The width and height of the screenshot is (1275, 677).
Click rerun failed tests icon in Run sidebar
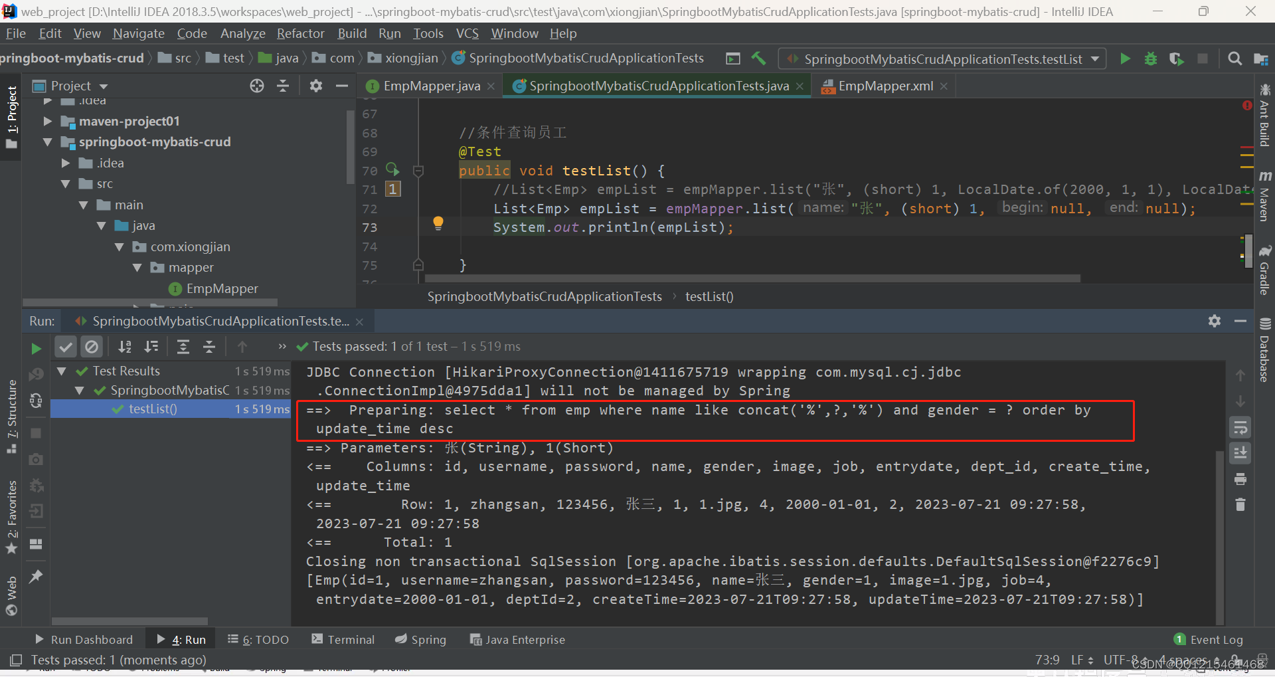click(36, 375)
